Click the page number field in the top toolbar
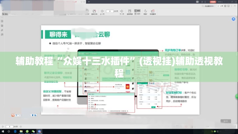Image resolution: width=238 pixels, height=134 pixels. (110, 11)
